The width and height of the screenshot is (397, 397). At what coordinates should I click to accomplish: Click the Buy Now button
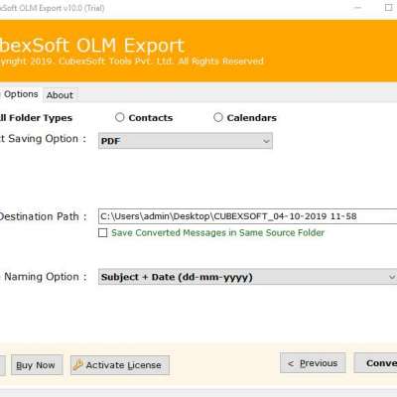click(37, 365)
